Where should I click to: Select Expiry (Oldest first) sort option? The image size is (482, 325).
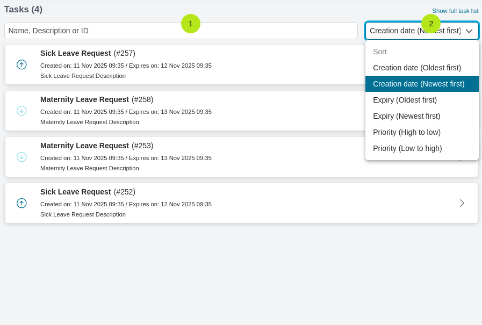pos(405,100)
